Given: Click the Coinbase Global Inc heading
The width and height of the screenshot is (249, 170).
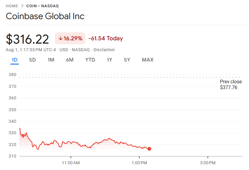Looking at the screenshot, I should 45,16.
